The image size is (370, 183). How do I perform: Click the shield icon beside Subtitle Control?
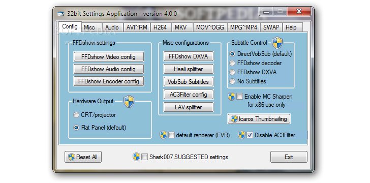277,43
